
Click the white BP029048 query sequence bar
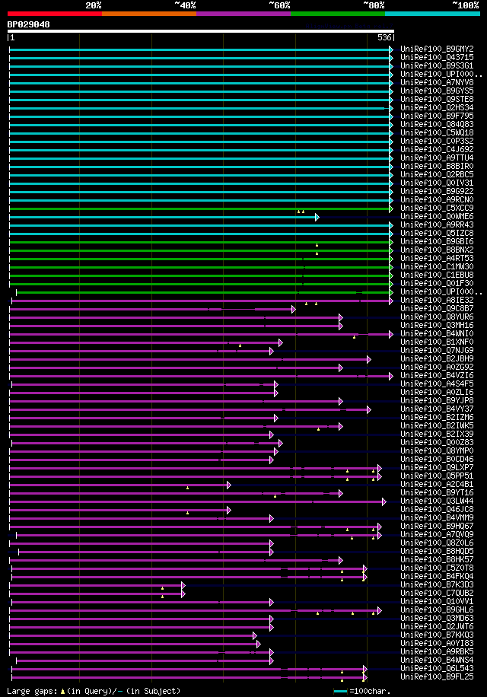pos(201,31)
